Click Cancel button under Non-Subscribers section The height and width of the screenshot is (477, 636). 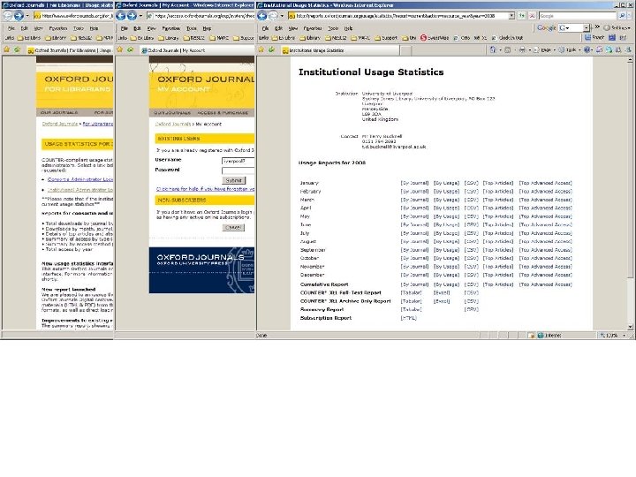click(x=233, y=228)
